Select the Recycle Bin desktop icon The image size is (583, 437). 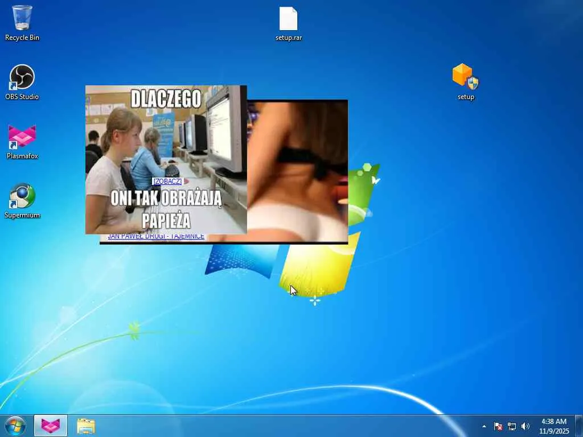[x=22, y=23]
